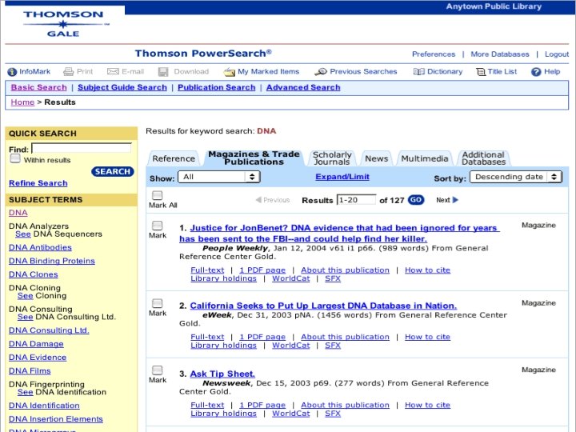Image resolution: width=576 pixels, height=432 pixels.
Task: Mark the Ask Tip Sheet article
Action: pos(158,370)
